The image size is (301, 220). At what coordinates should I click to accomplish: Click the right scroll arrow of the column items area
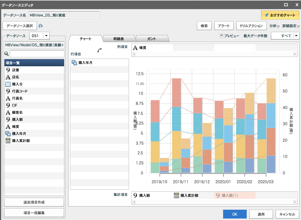[x=295, y=54]
